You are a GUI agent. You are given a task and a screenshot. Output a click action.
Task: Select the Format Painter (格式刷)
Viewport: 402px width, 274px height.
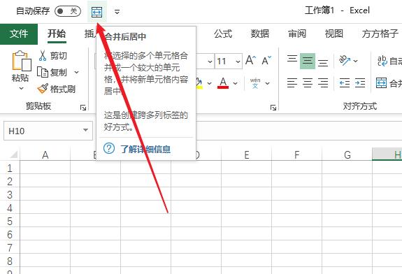(x=57, y=89)
